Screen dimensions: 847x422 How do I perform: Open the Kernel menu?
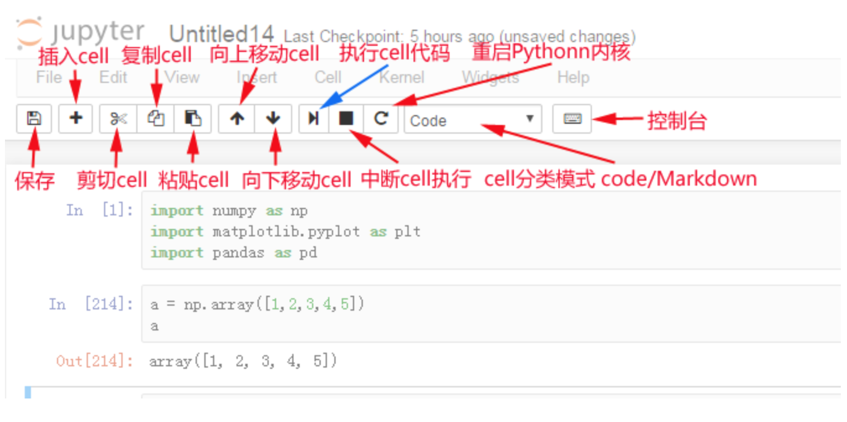(x=402, y=77)
